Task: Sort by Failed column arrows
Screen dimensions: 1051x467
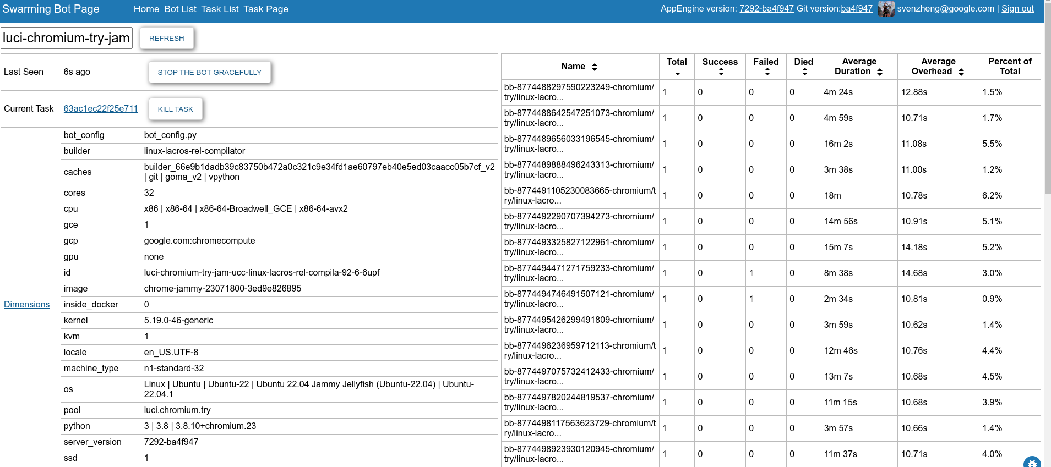Action: [767, 72]
